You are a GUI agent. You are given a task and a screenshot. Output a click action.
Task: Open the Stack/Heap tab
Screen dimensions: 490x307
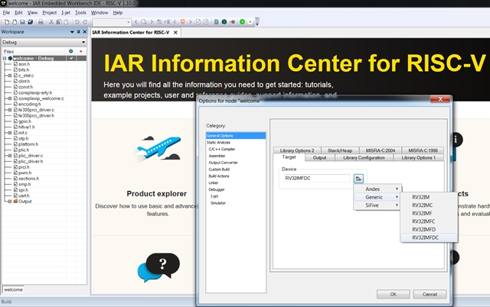339,150
